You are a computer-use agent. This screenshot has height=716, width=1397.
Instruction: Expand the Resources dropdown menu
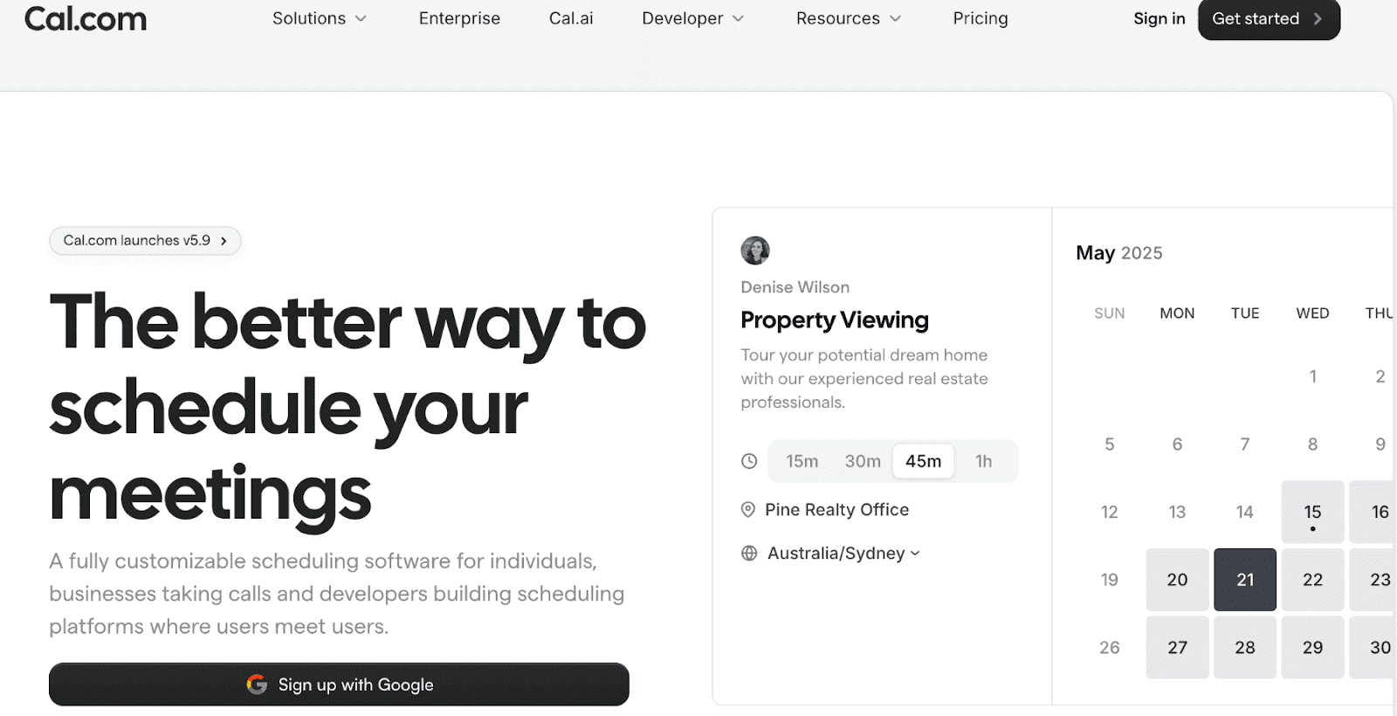[848, 18]
